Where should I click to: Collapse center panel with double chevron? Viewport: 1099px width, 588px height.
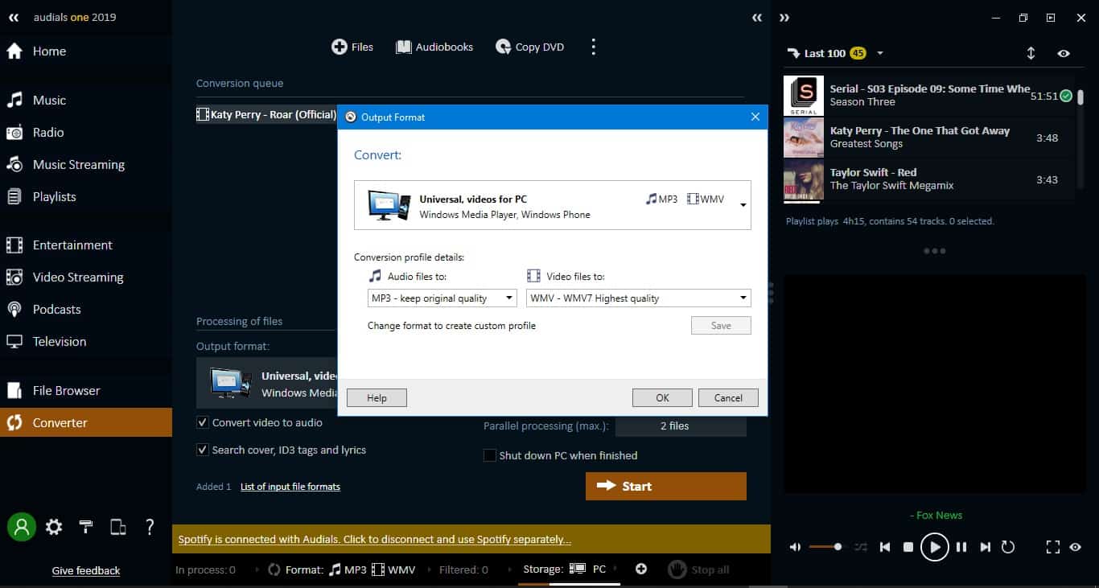757,18
